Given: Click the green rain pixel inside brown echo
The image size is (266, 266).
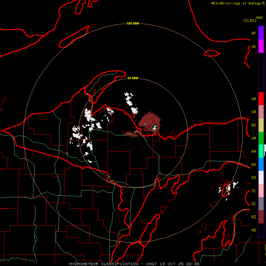Looking at the screenshot, I should tap(155, 128).
